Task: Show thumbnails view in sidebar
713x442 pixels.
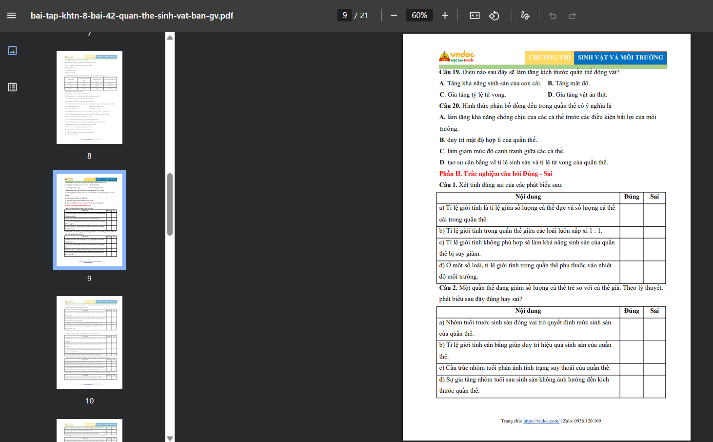Action: (x=13, y=50)
